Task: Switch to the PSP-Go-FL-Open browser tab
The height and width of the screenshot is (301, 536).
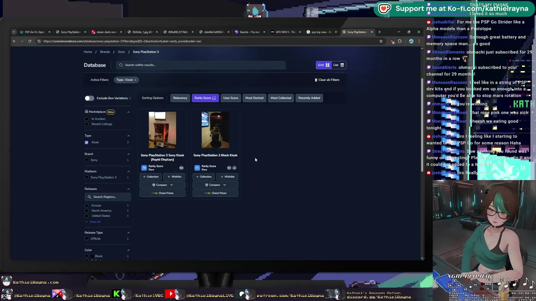Action: 34,32
